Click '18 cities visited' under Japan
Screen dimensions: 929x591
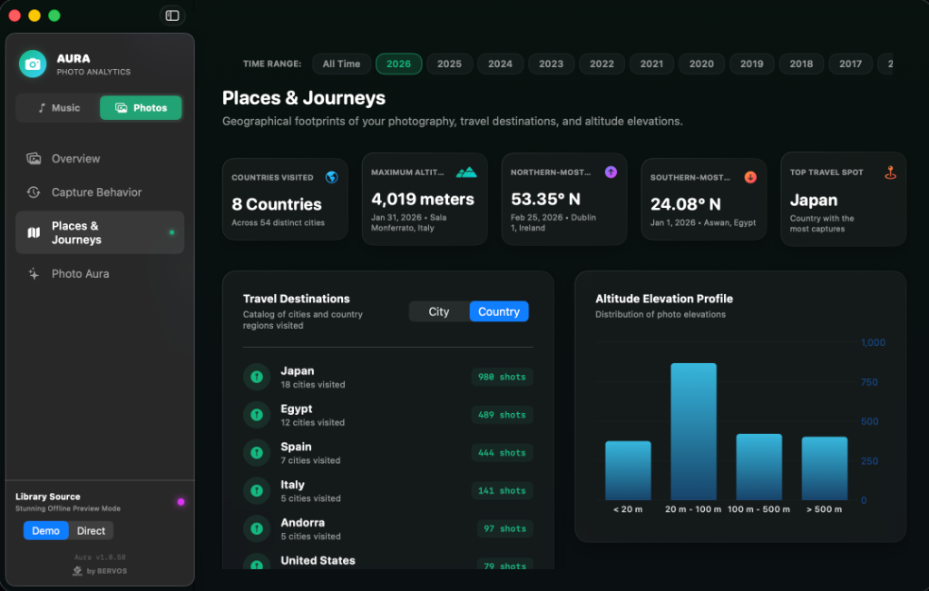click(313, 385)
